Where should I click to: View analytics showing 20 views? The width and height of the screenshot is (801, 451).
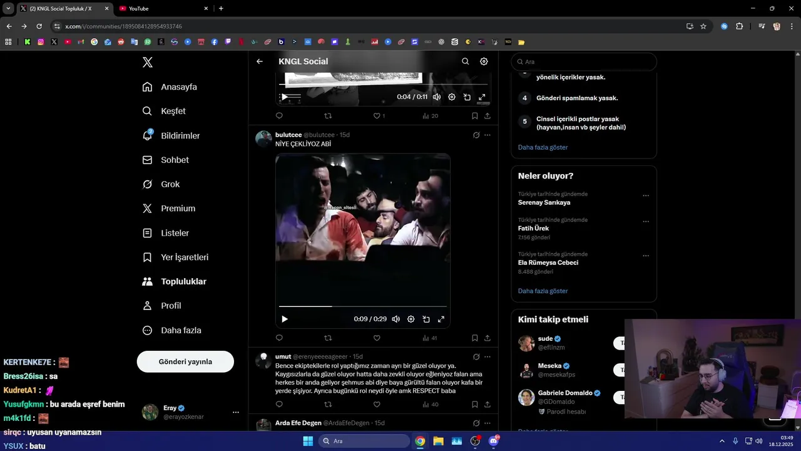pyautogui.click(x=430, y=116)
